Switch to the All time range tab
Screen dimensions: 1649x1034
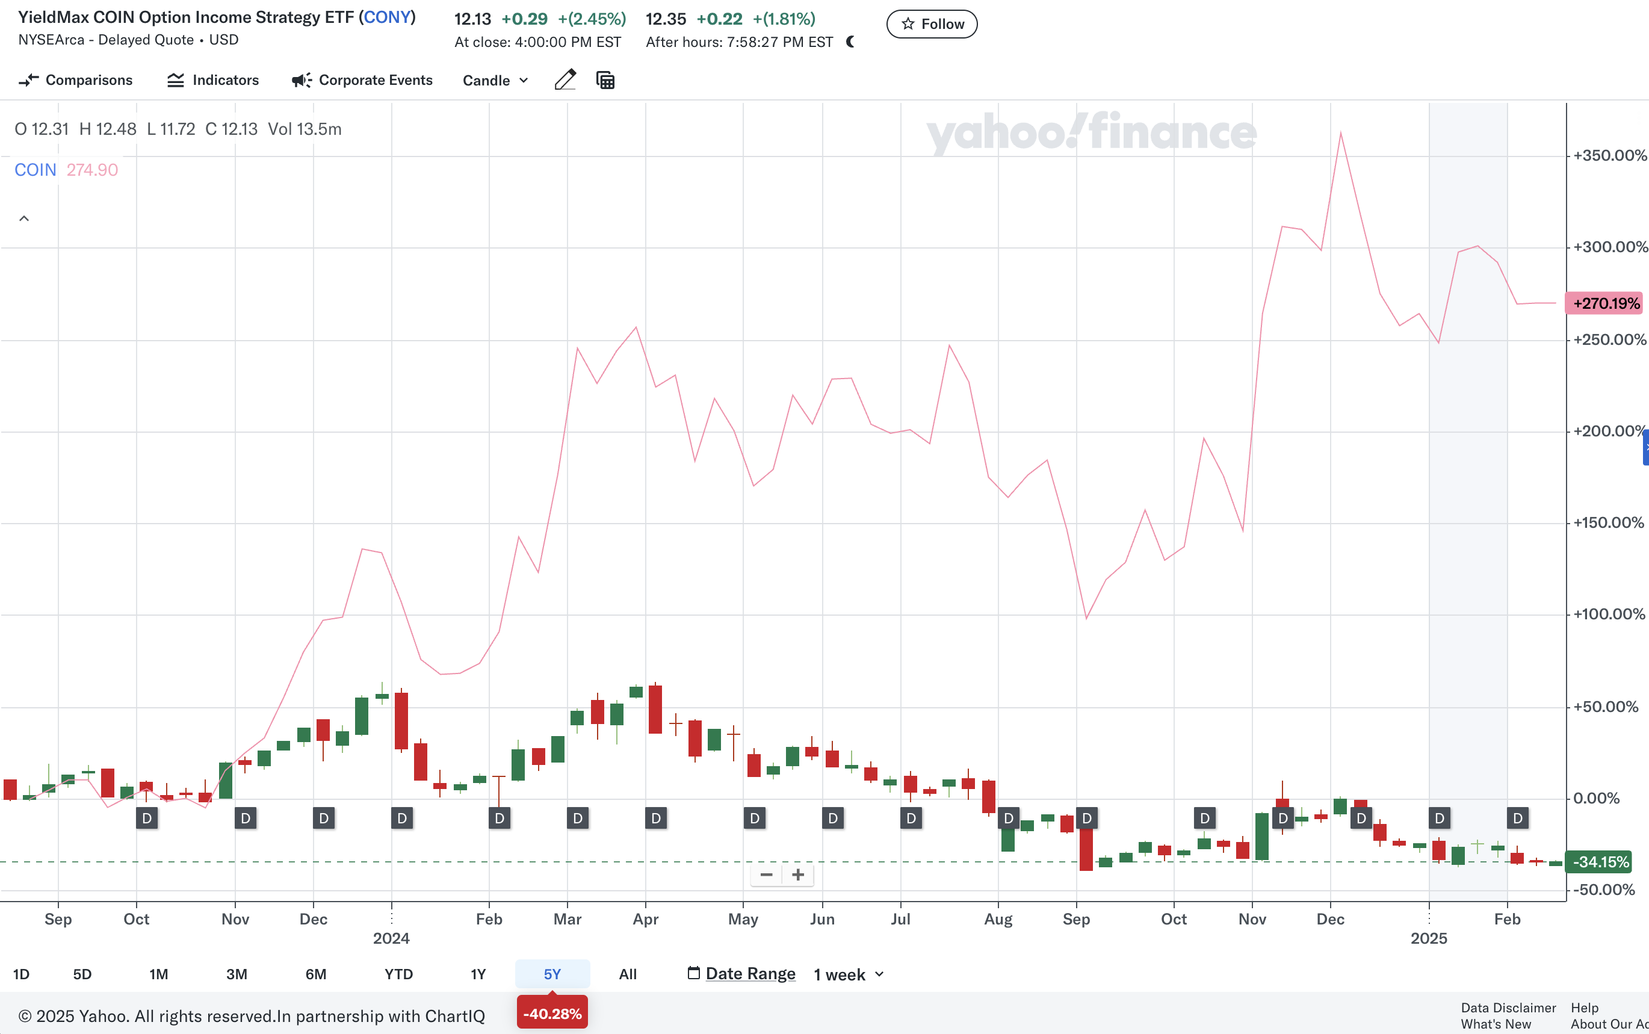point(627,974)
